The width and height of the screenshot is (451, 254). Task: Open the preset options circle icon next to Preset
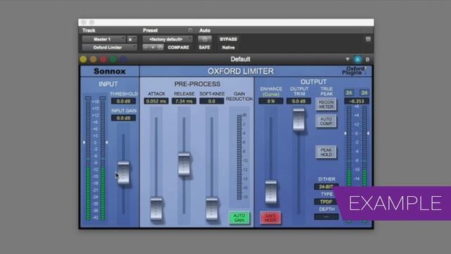(190, 30)
